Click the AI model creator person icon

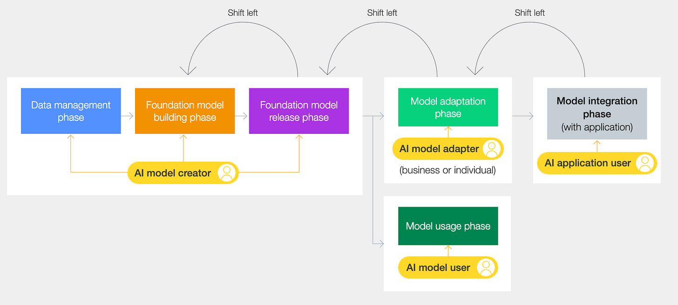(x=227, y=173)
